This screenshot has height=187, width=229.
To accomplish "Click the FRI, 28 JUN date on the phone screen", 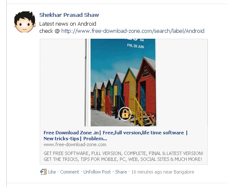I will click(135, 46).
